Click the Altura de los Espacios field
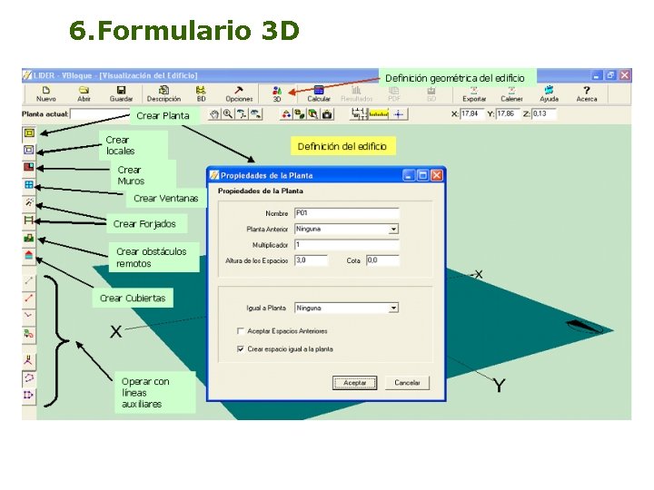The height and width of the screenshot is (490, 654). click(312, 260)
